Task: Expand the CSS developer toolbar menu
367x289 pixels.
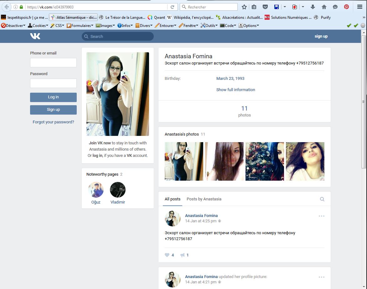Action: (57, 26)
